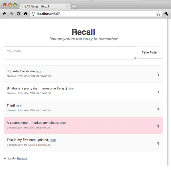Image resolution: width=171 pixels, height=170 pixels.
Task: Toggle complete icon on pink second note
Action: point(158,126)
